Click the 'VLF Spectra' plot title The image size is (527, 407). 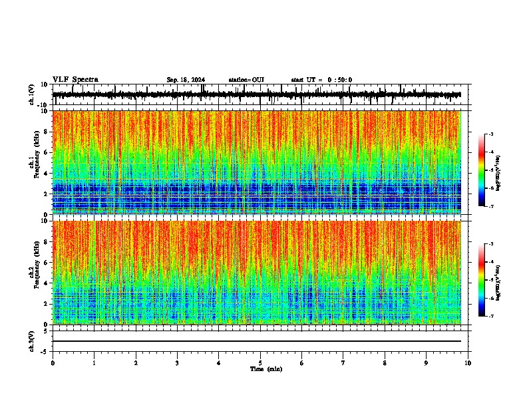(x=75, y=80)
